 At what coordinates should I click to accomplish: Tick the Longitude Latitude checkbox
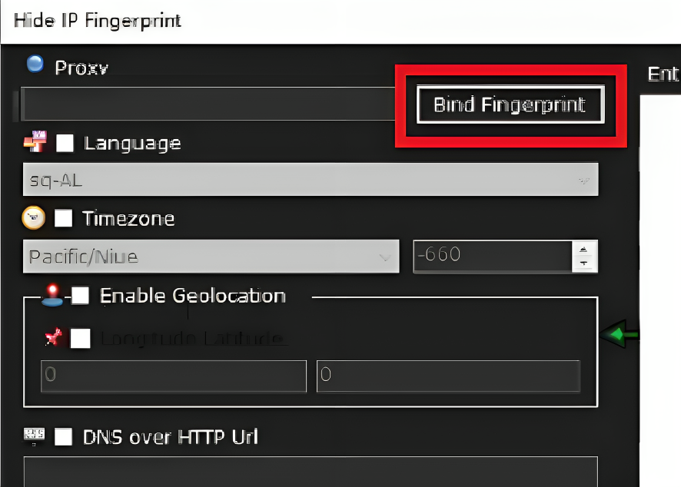[81, 338]
